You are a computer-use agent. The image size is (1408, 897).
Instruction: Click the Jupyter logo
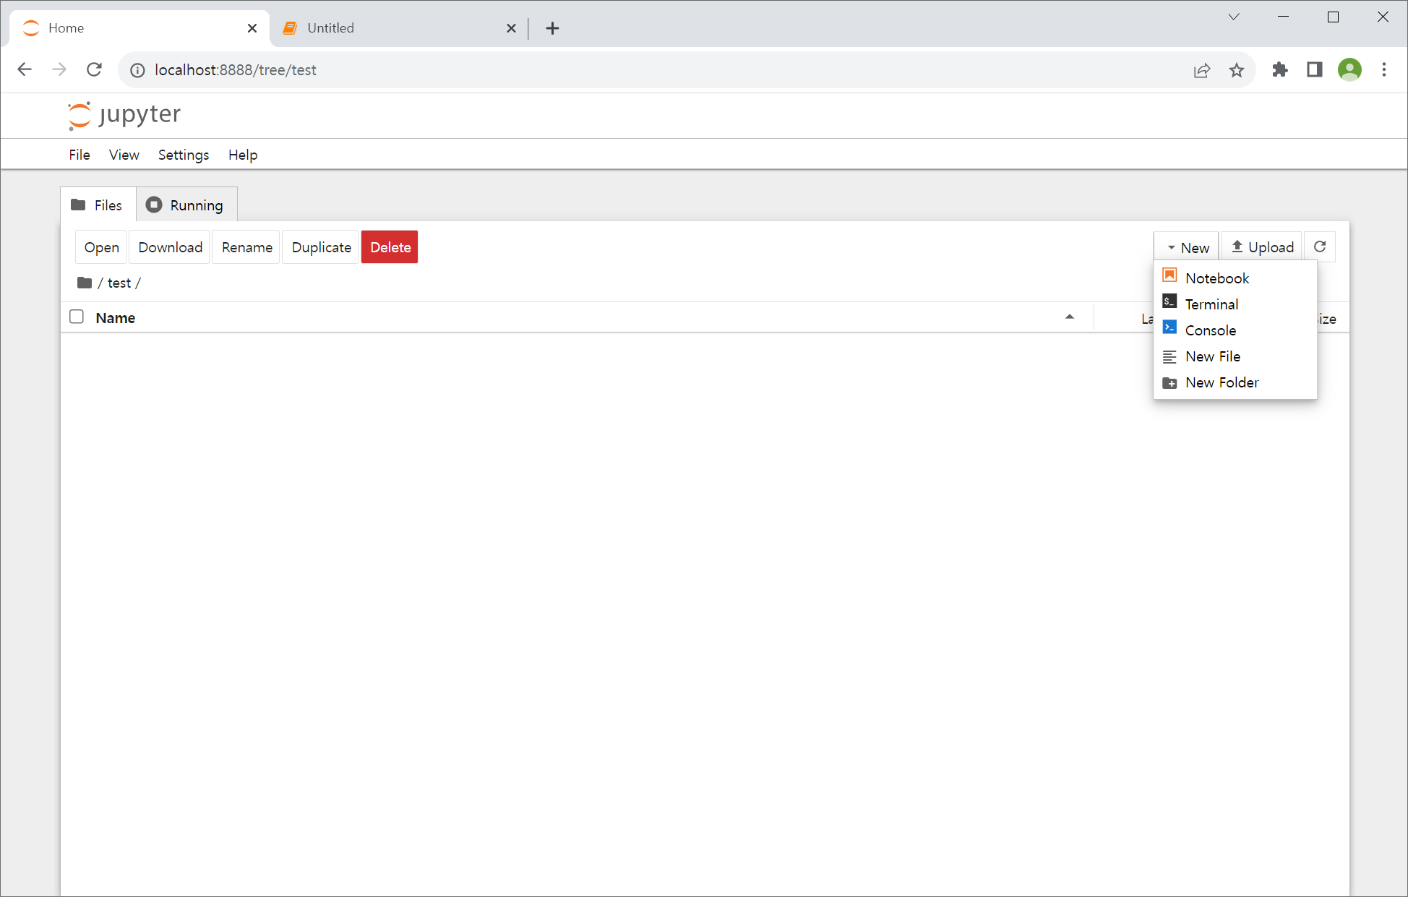[124, 115]
